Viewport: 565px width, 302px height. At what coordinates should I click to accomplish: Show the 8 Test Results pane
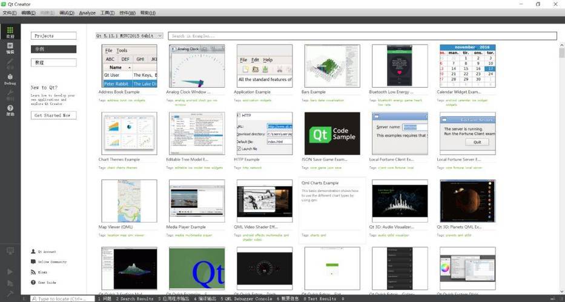[320, 299]
